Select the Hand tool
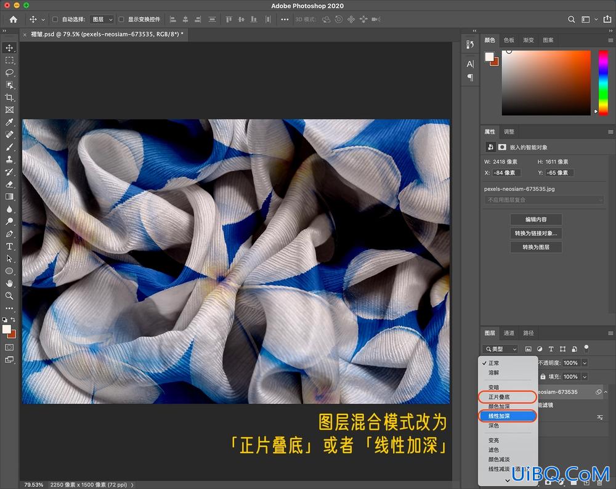The height and width of the screenshot is (489, 616). (x=9, y=283)
